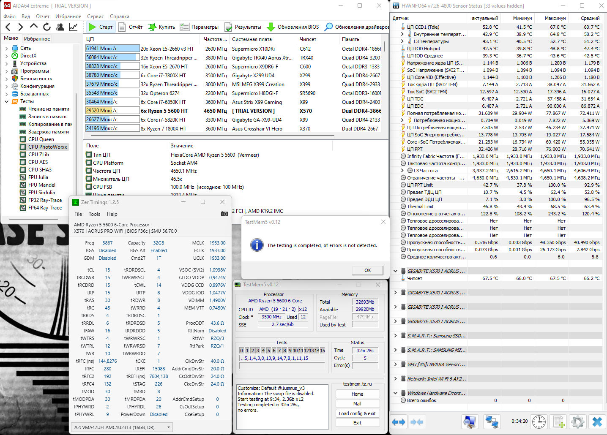Viewport: 607px width, 435px height.
Task: Select CPU Queen test in AIDA64 tree
Action: point(41,139)
